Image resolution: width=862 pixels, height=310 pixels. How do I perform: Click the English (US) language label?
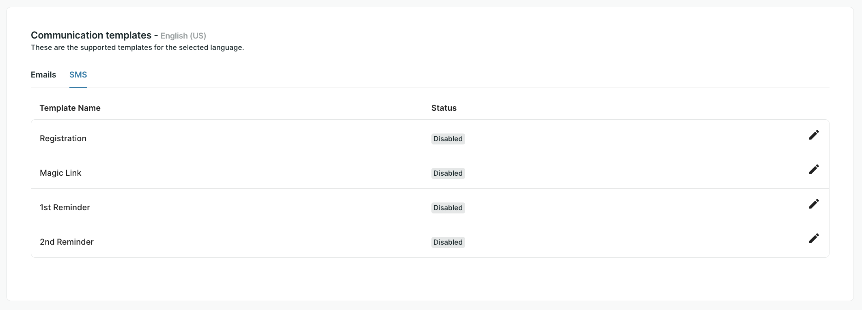click(183, 36)
